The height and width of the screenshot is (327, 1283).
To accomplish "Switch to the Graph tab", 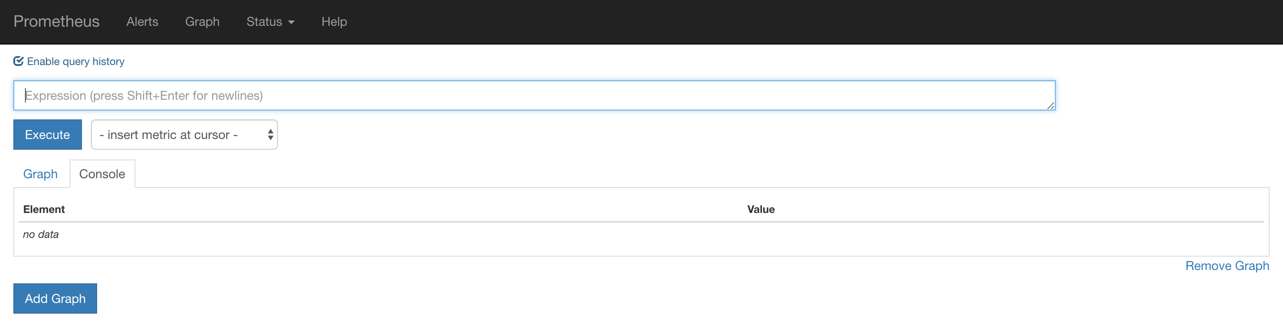I will (41, 174).
